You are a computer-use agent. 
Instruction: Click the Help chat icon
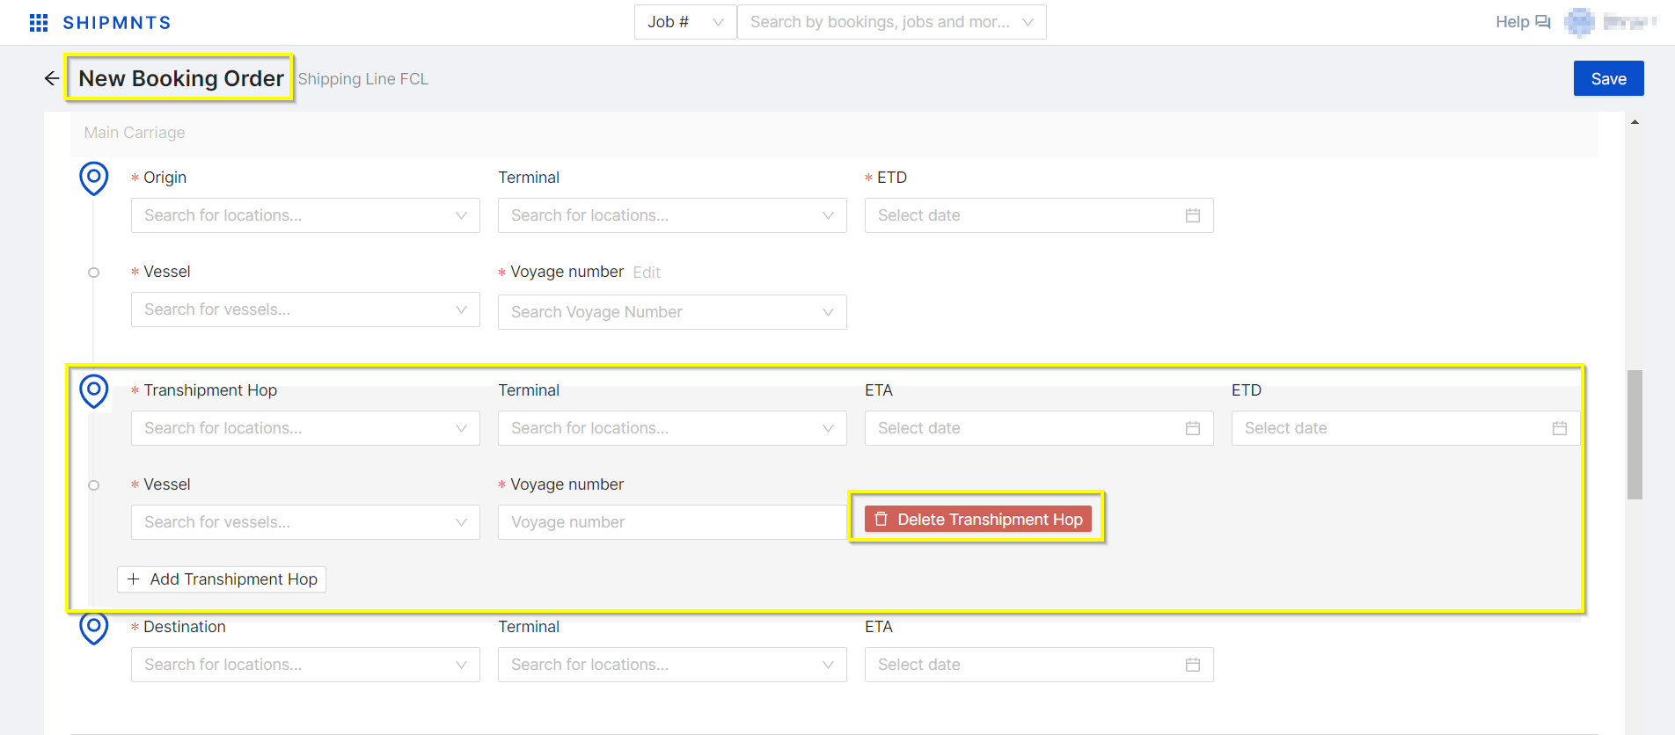coord(1542,22)
